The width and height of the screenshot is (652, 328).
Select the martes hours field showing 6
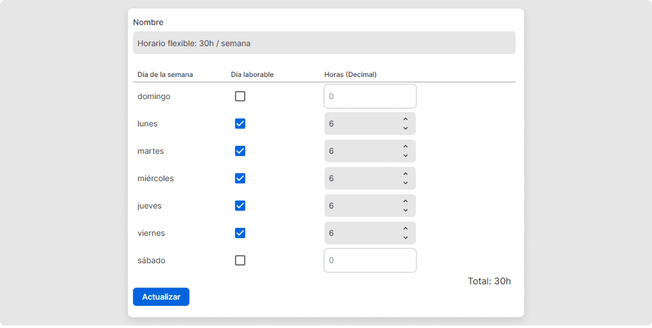click(370, 151)
